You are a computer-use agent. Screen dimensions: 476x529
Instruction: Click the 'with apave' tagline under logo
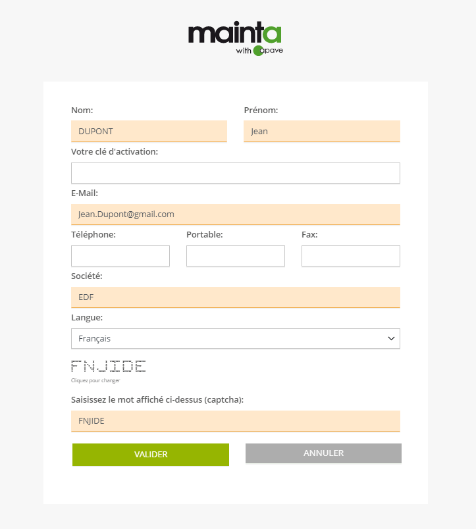(259, 51)
